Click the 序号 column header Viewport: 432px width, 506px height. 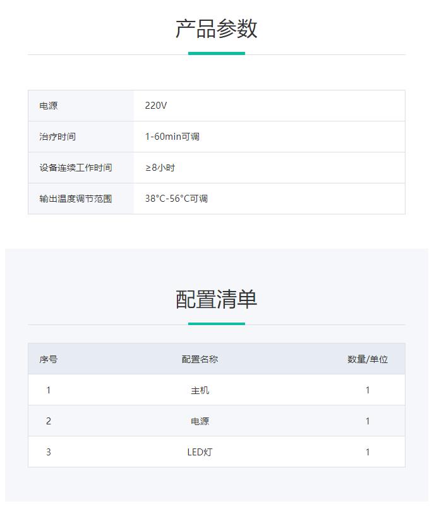pos(49,359)
